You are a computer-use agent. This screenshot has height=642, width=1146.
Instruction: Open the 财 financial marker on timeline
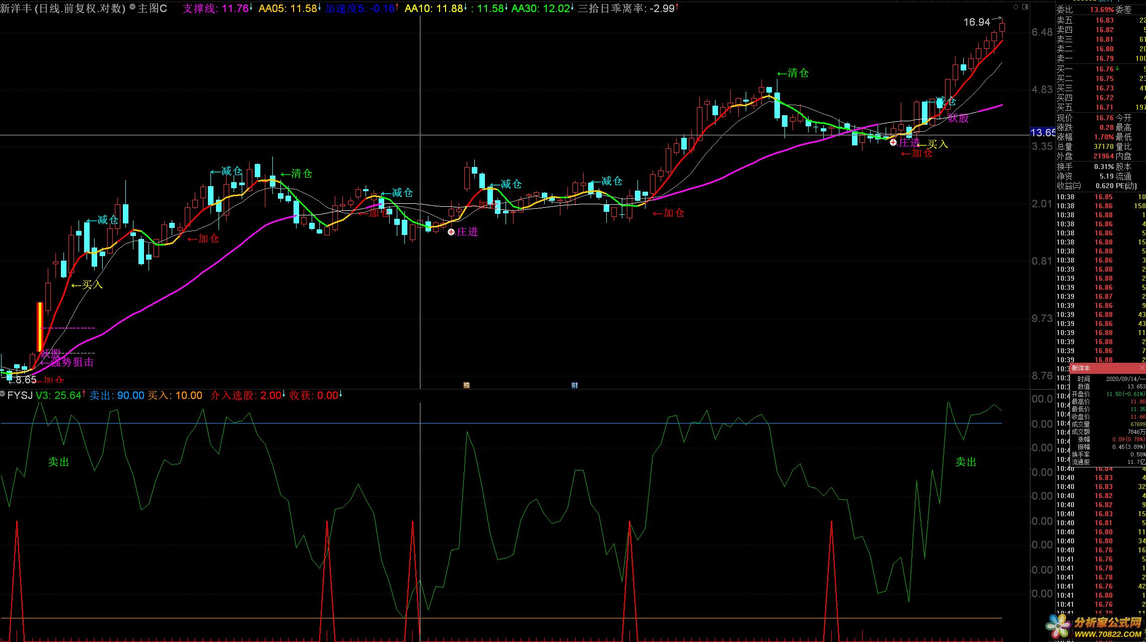[575, 385]
